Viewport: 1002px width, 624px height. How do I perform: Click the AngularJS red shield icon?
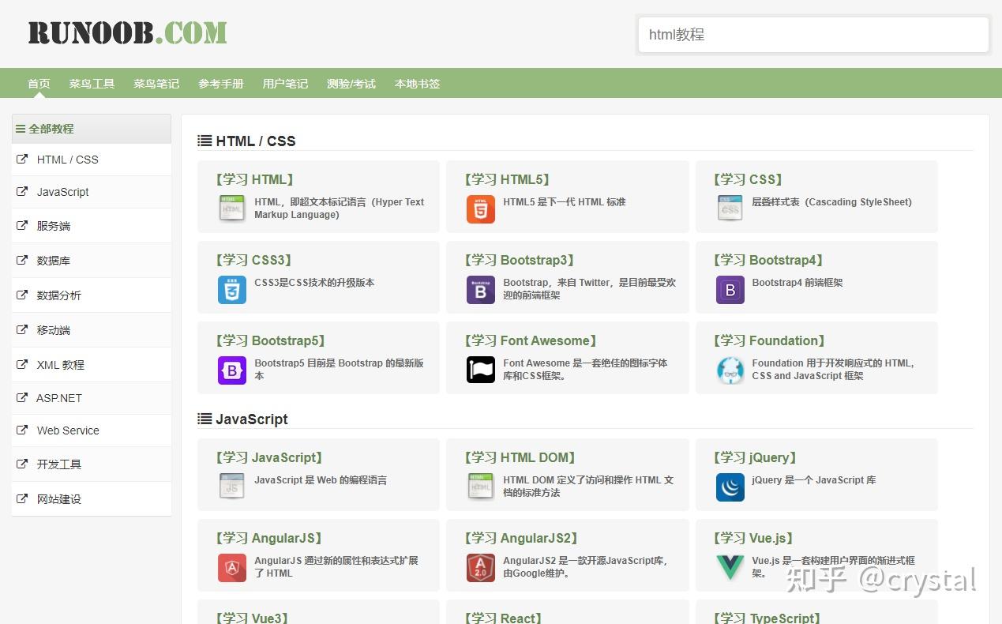[x=232, y=567]
